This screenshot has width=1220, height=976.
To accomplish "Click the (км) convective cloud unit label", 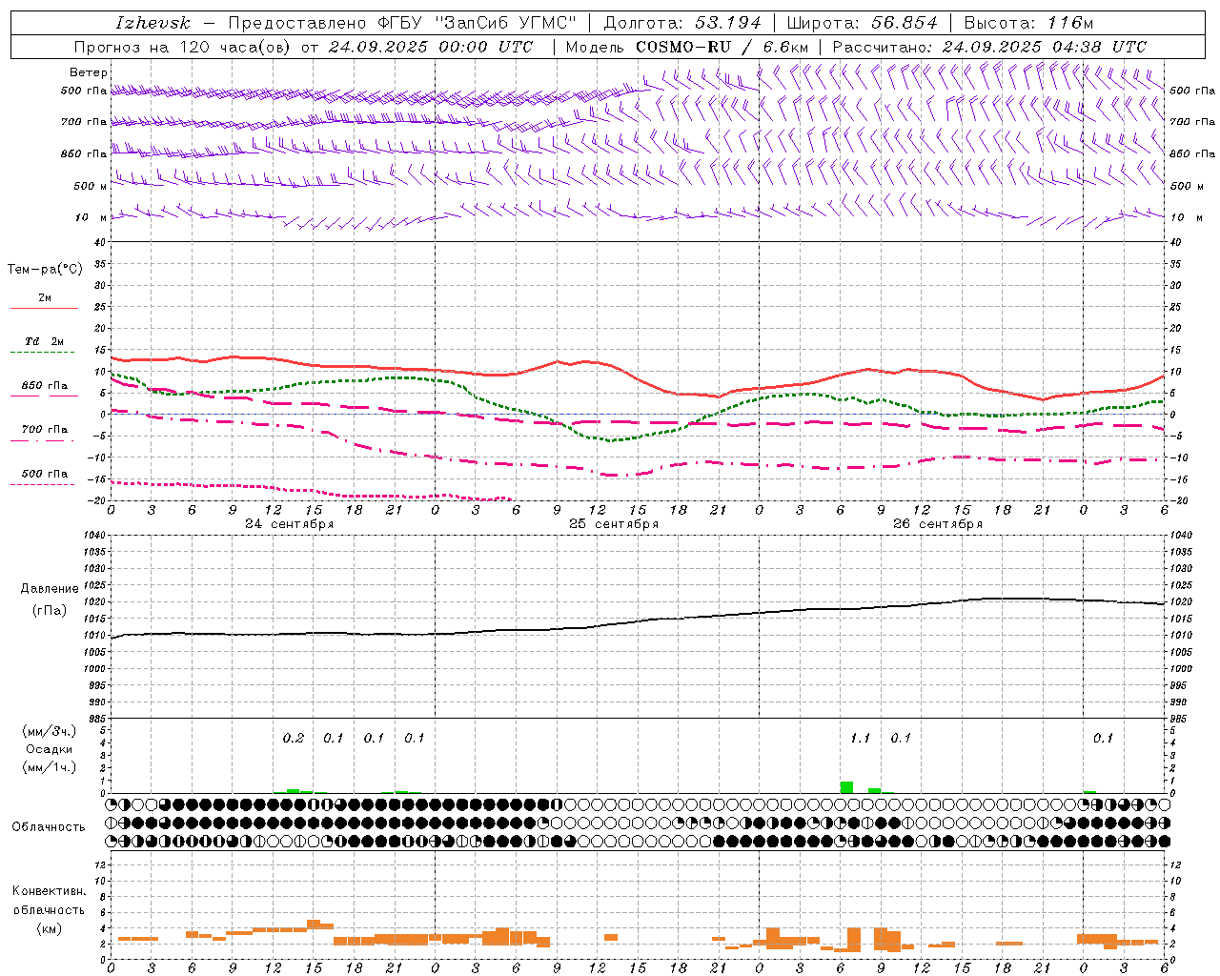I will [x=49, y=928].
